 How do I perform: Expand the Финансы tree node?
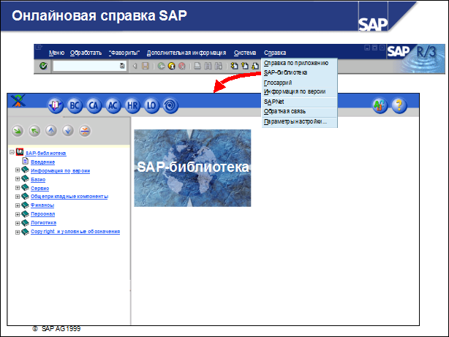(x=18, y=205)
